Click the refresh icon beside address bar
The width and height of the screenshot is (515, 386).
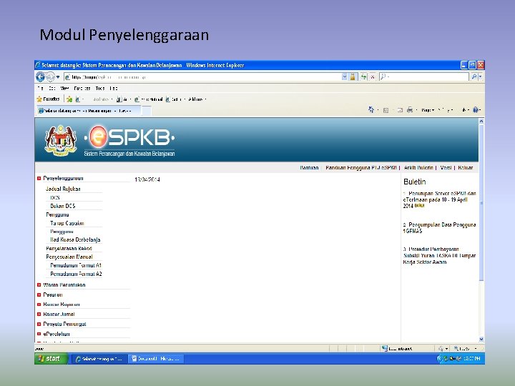(x=363, y=76)
